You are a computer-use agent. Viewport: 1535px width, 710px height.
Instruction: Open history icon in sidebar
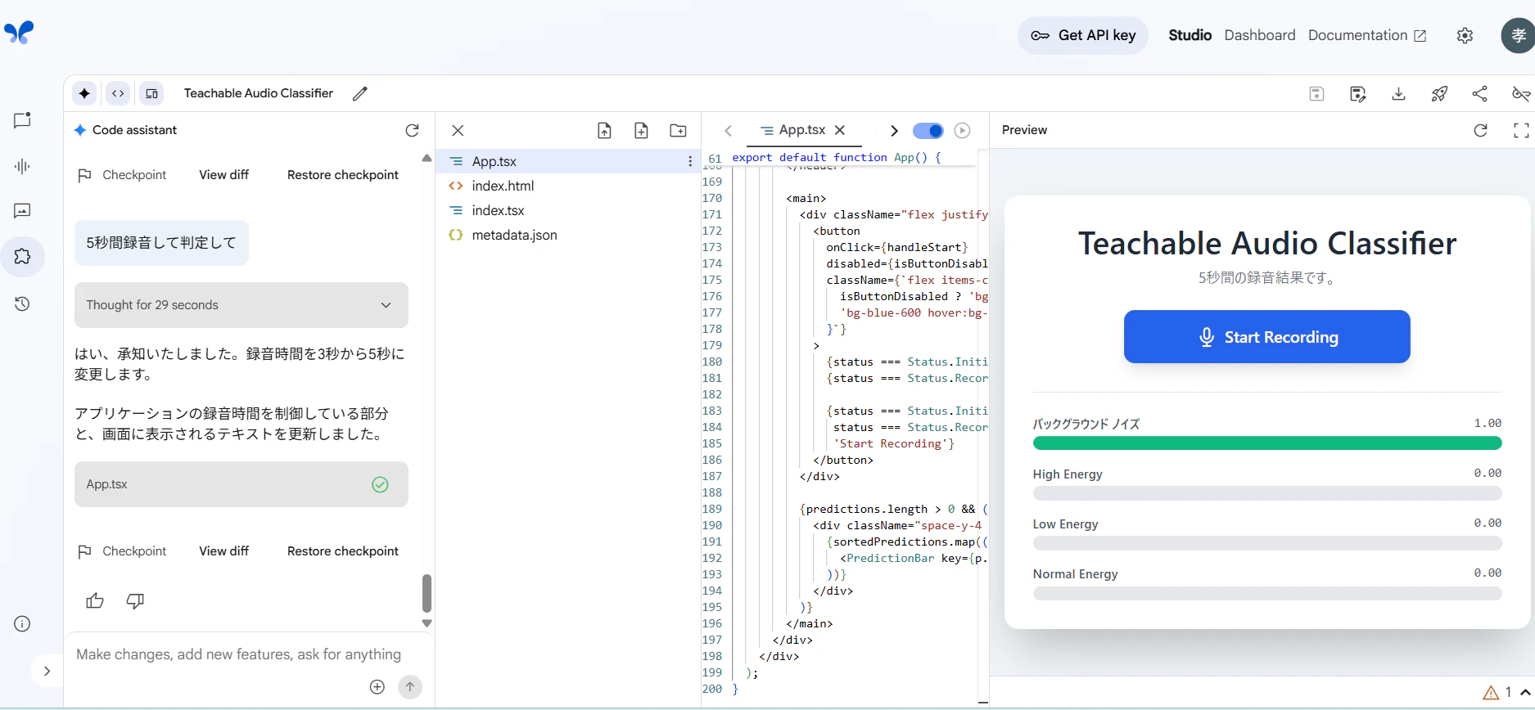(x=22, y=304)
